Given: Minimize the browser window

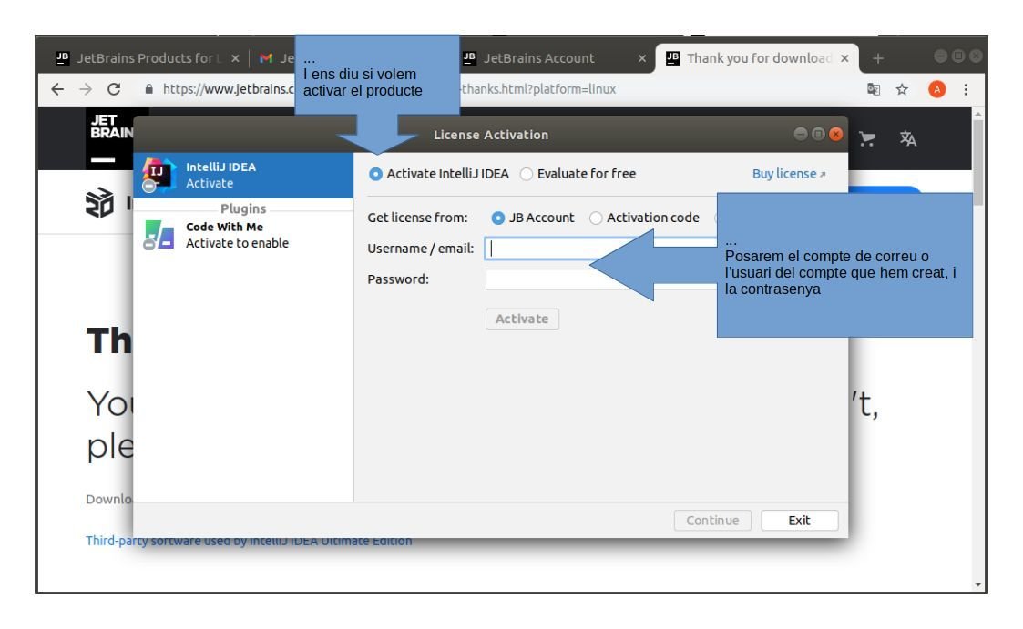Looking at the screenshot, I should tap(940, 56).
